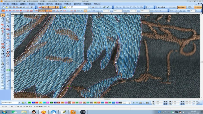Click the orange 显示图片 button at far right
This screenshot has height=114, width=203.
(198, 7)
